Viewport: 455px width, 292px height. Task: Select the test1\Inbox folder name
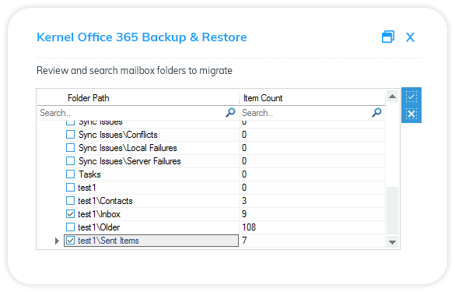tap(99, 214)
